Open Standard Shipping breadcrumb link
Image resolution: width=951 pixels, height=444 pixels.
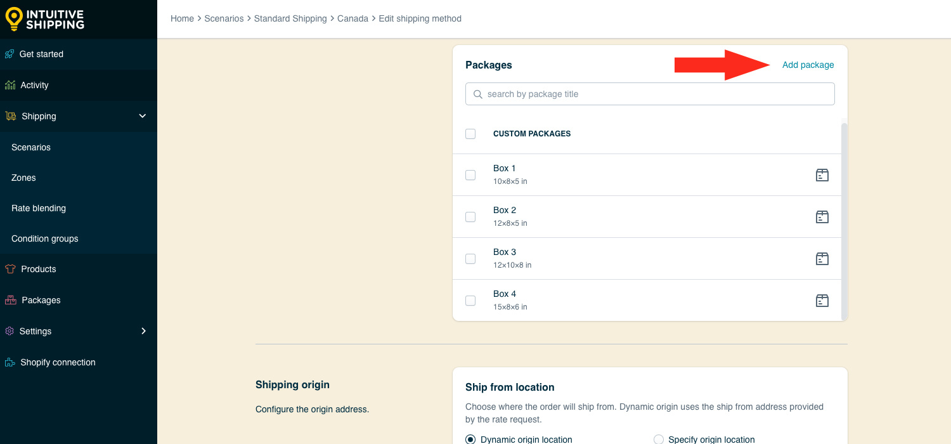point(290,18)
